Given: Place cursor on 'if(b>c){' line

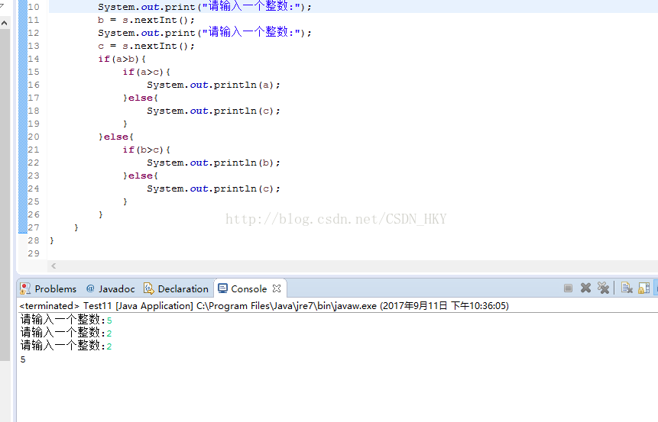Looking at the screenshot, I should point(146,150).
